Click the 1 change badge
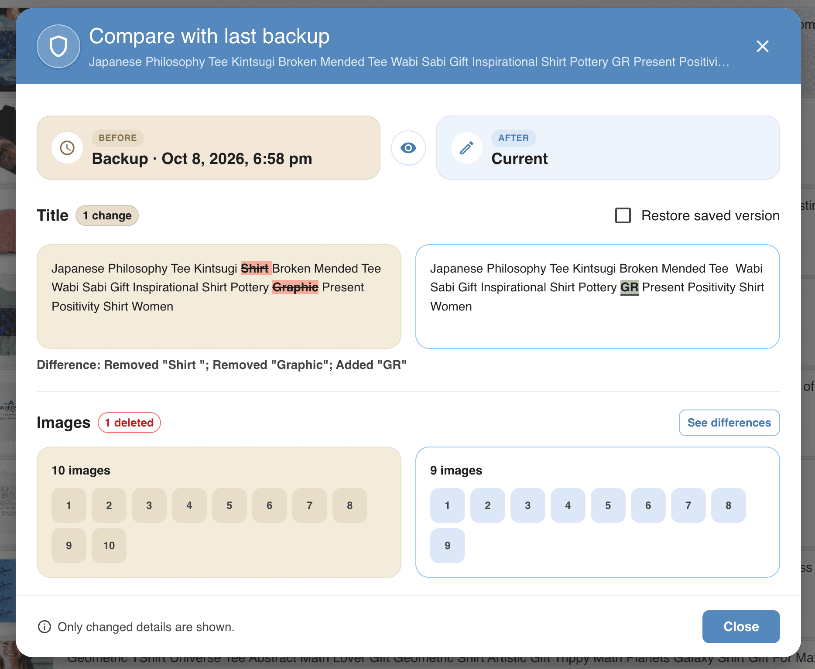 click(x=107, y=215)
